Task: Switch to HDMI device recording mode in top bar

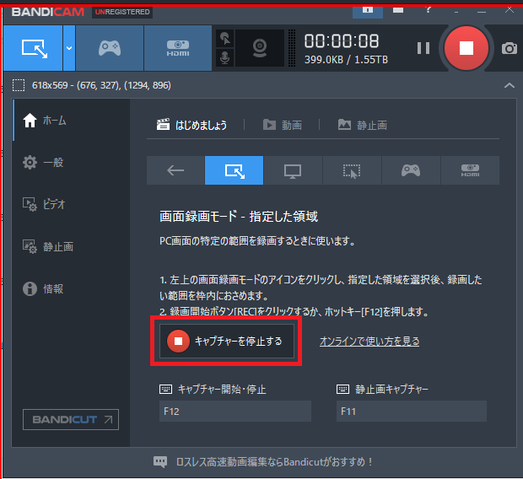Action: pyautogui.click(x=178, y=48)
